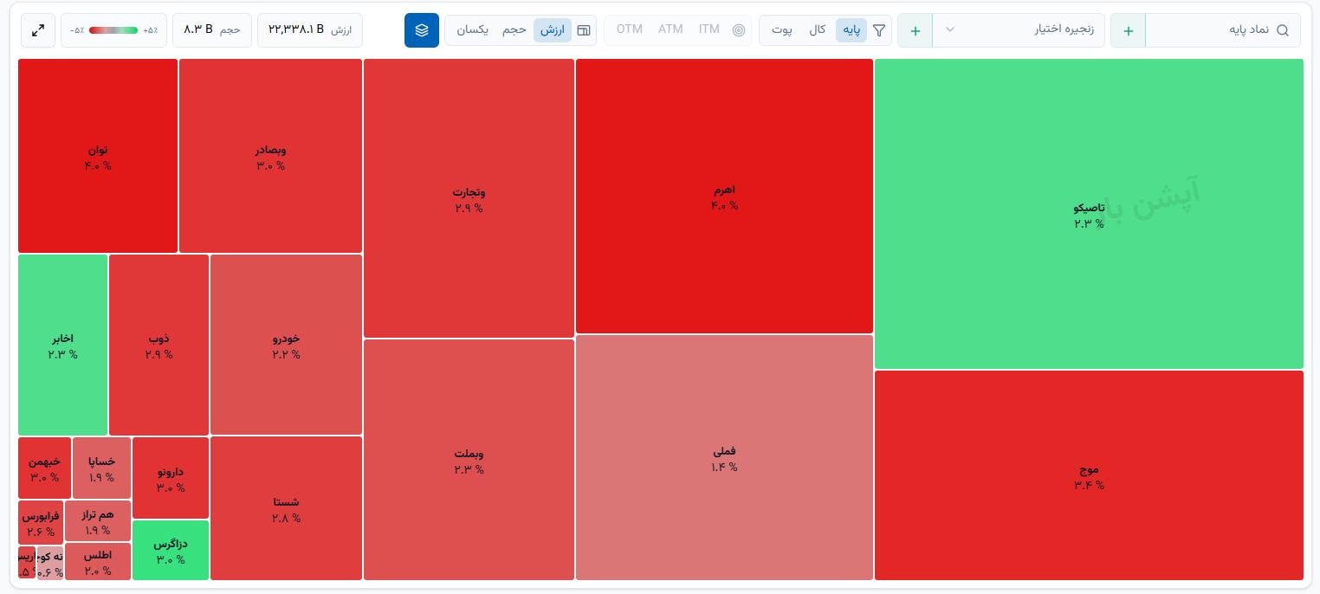Select the green تاصیکو tile
The image size is (1320, 594).
pyautogui.click(x=1089, y=214)
